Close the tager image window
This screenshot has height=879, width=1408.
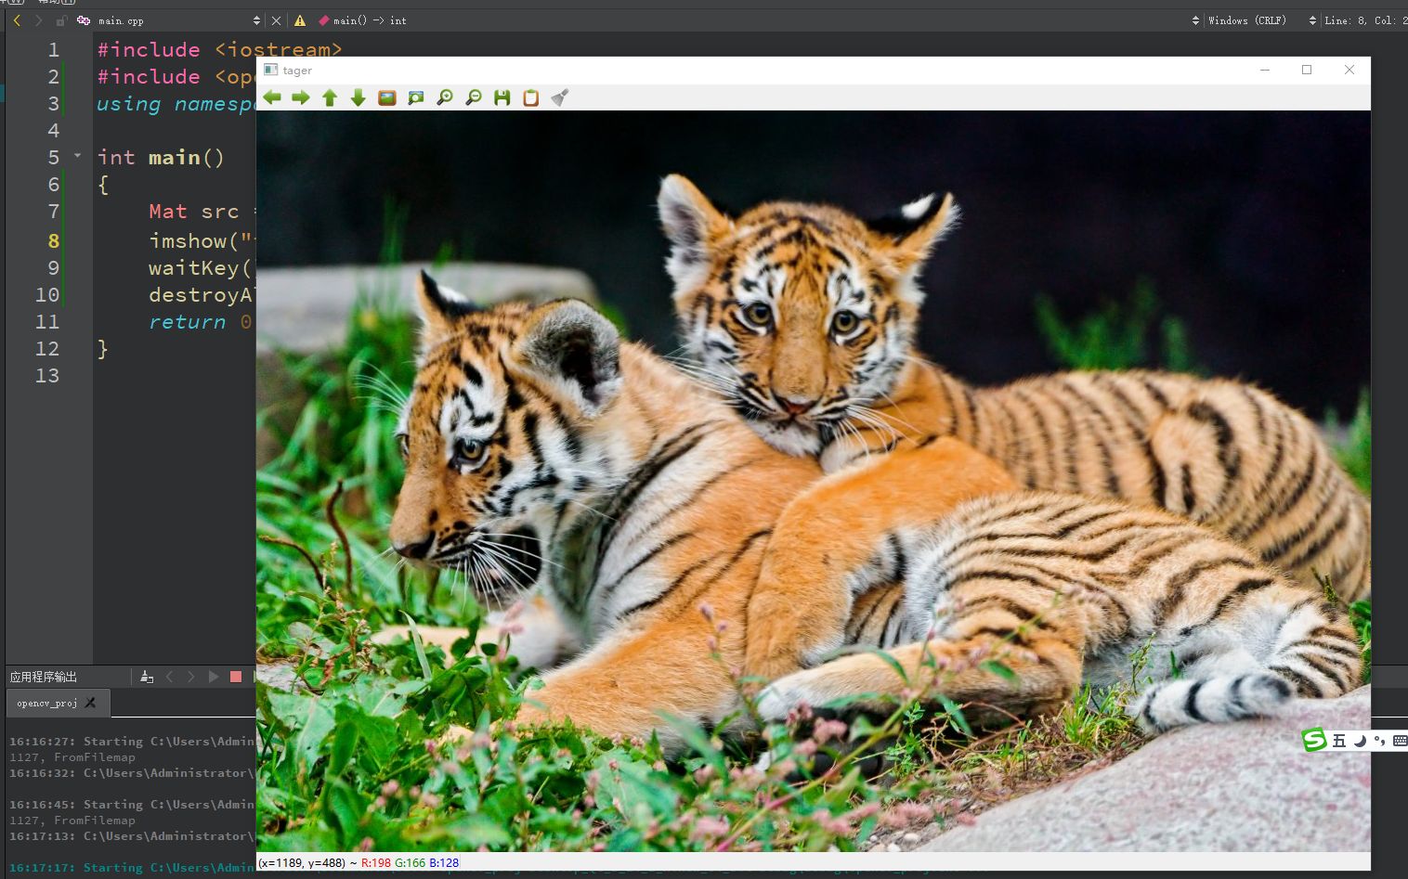(1349, 70)
